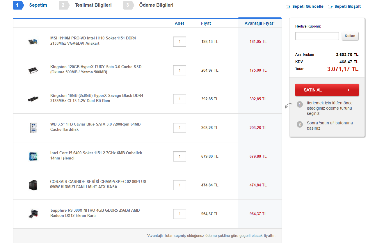The height and width of the screenshot is (245, 368).
Task: Click the Sepeti Güncelle link
Action: click(x=307, y=6)
